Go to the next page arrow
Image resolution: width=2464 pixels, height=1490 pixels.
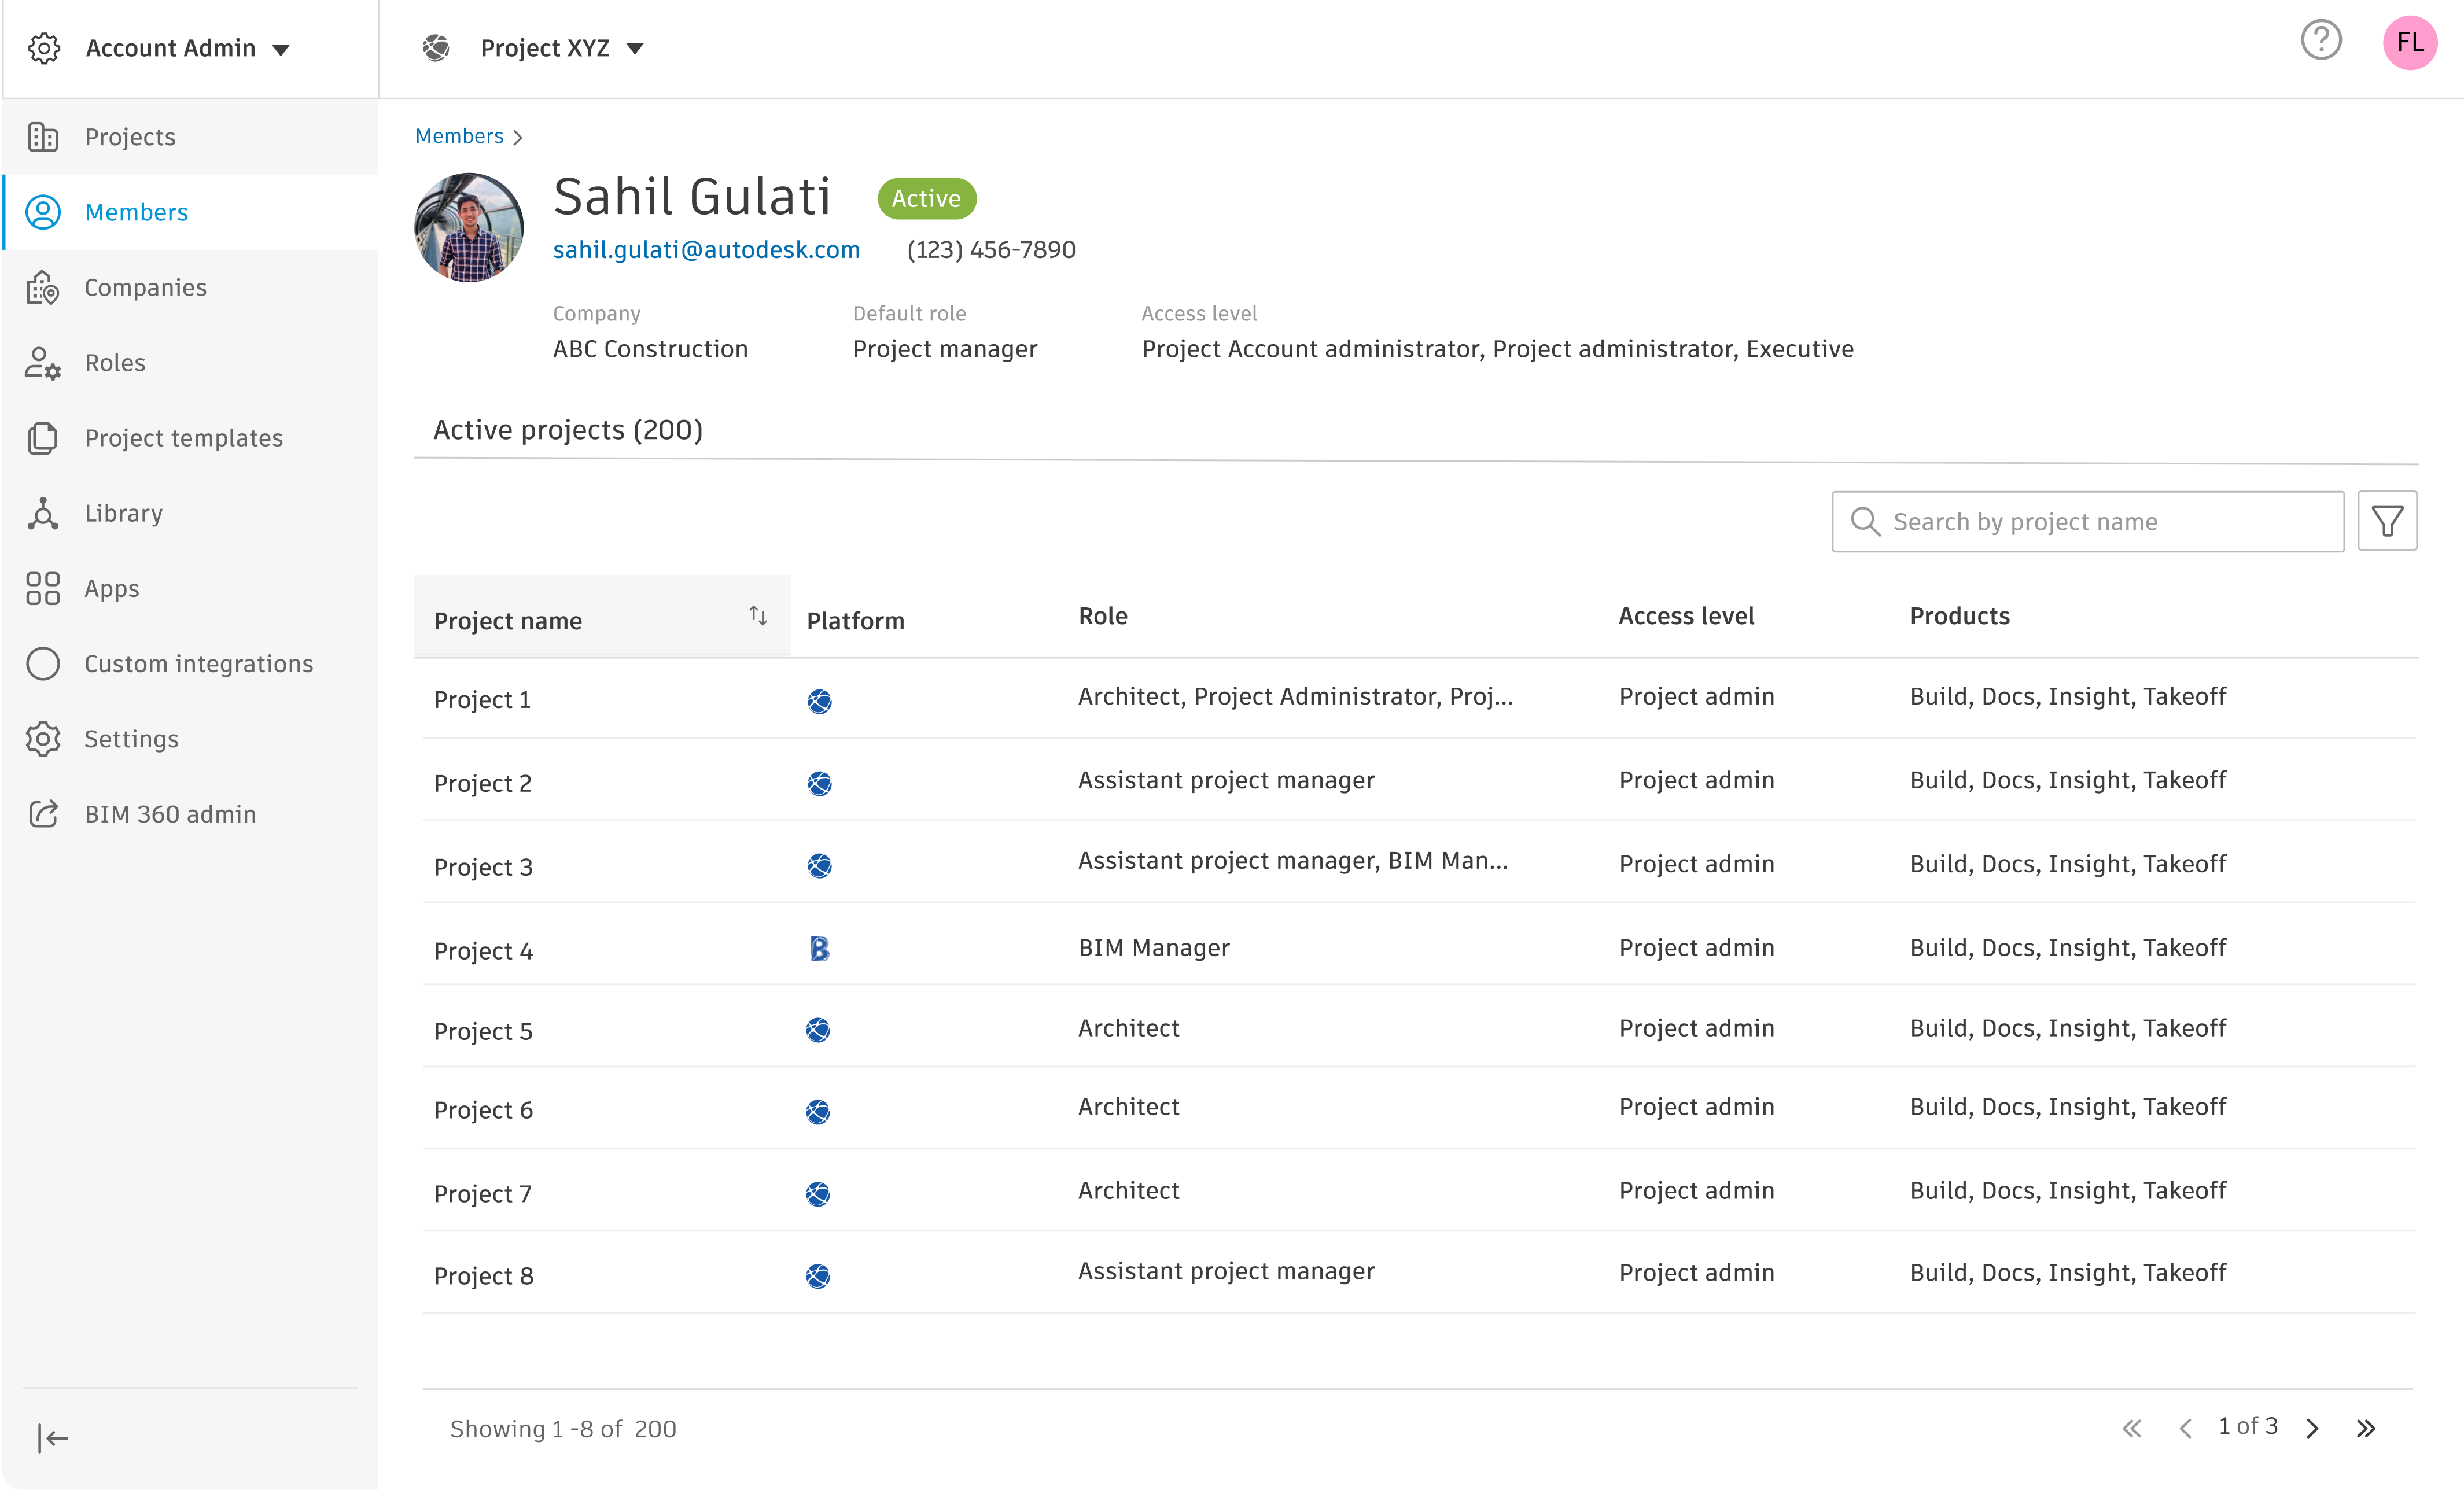click(x=2312, y=1428)
